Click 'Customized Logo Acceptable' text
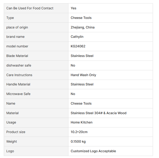The height and width of the screenshot is (158, 159). [x=93, y=151]
